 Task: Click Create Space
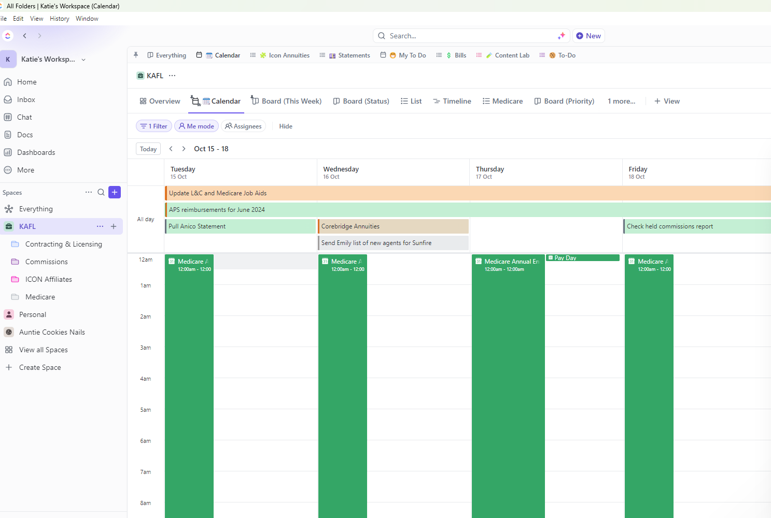[x=40, y=367]
